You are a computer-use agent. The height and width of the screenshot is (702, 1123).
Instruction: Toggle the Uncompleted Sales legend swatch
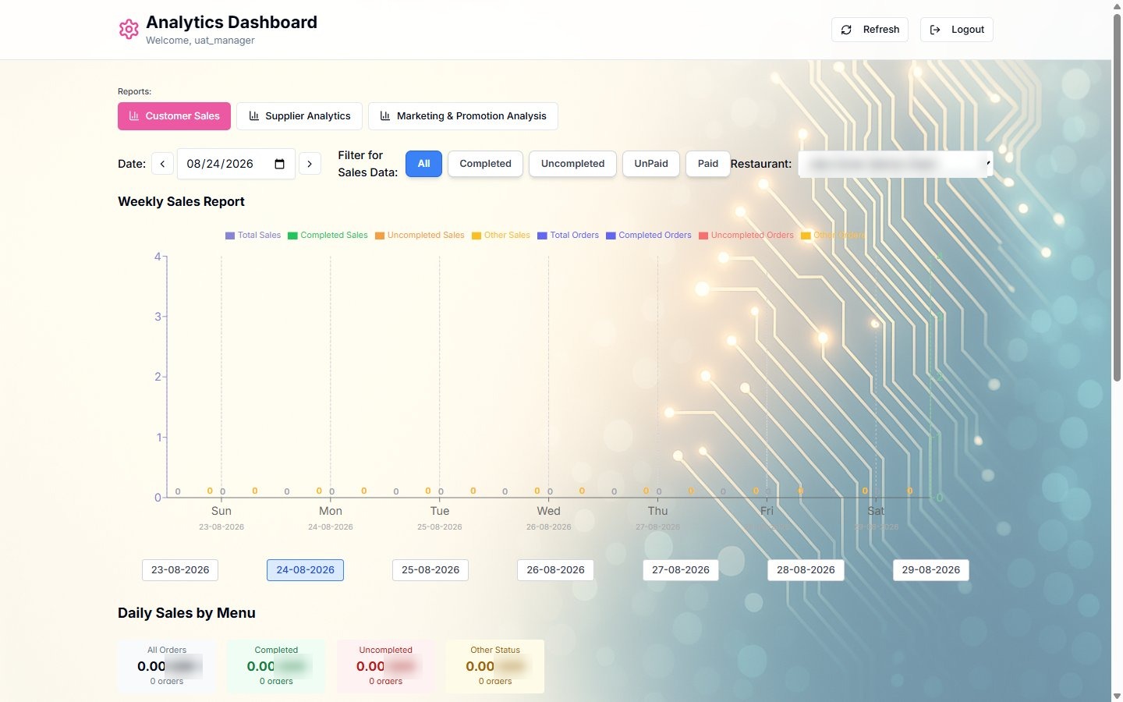coord(380,236)
